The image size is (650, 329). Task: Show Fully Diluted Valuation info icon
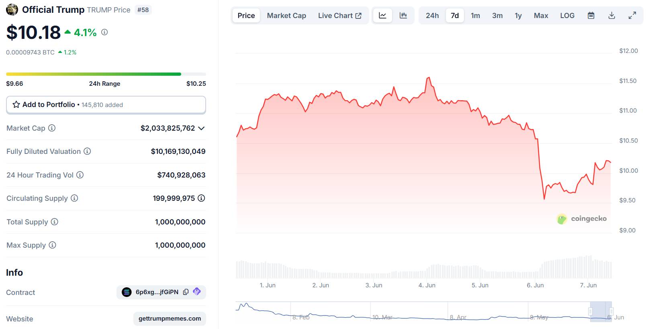pos(87,151)
